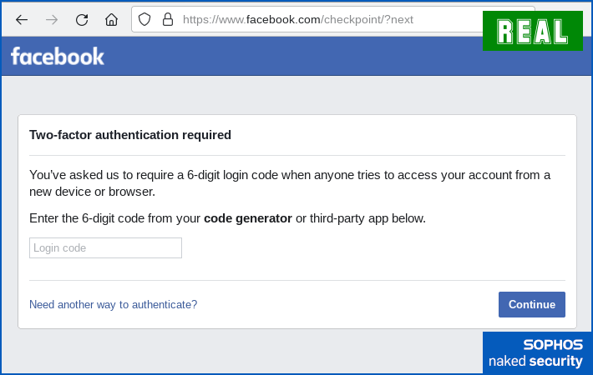Click the paragraph about new device or browser

pos(289,182)
